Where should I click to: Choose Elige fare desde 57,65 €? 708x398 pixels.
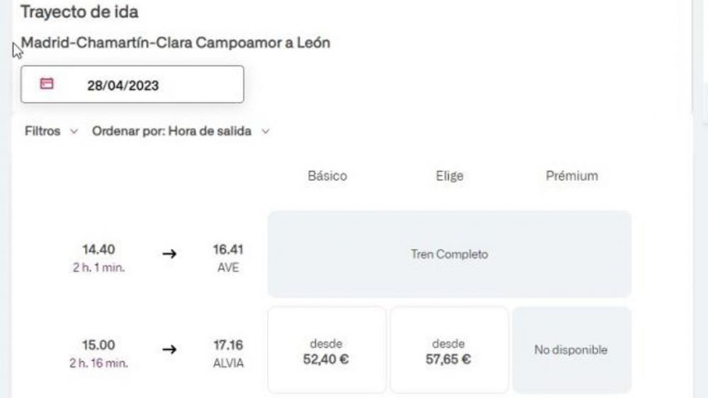(449, 350)
